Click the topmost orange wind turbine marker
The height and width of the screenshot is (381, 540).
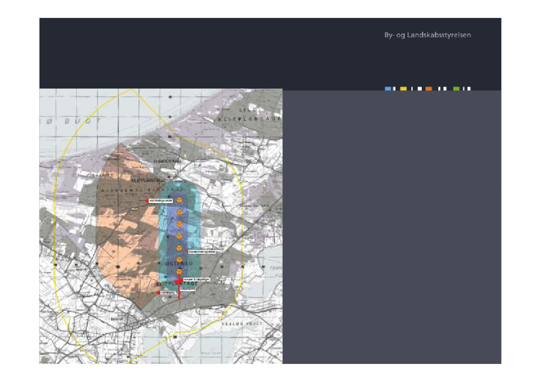[179, 200]
